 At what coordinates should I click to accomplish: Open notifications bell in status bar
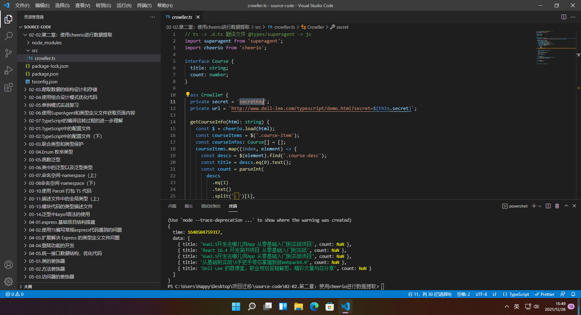573,294
